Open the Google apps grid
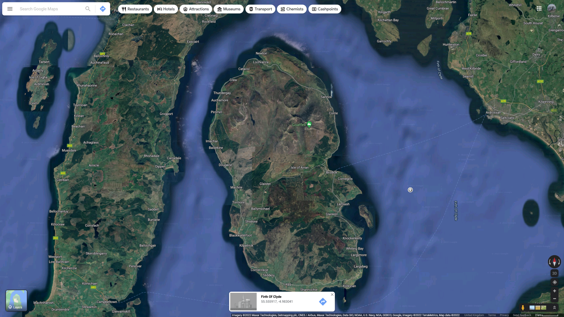The height and width of the screenshot is (317, 564). point(539,8)
